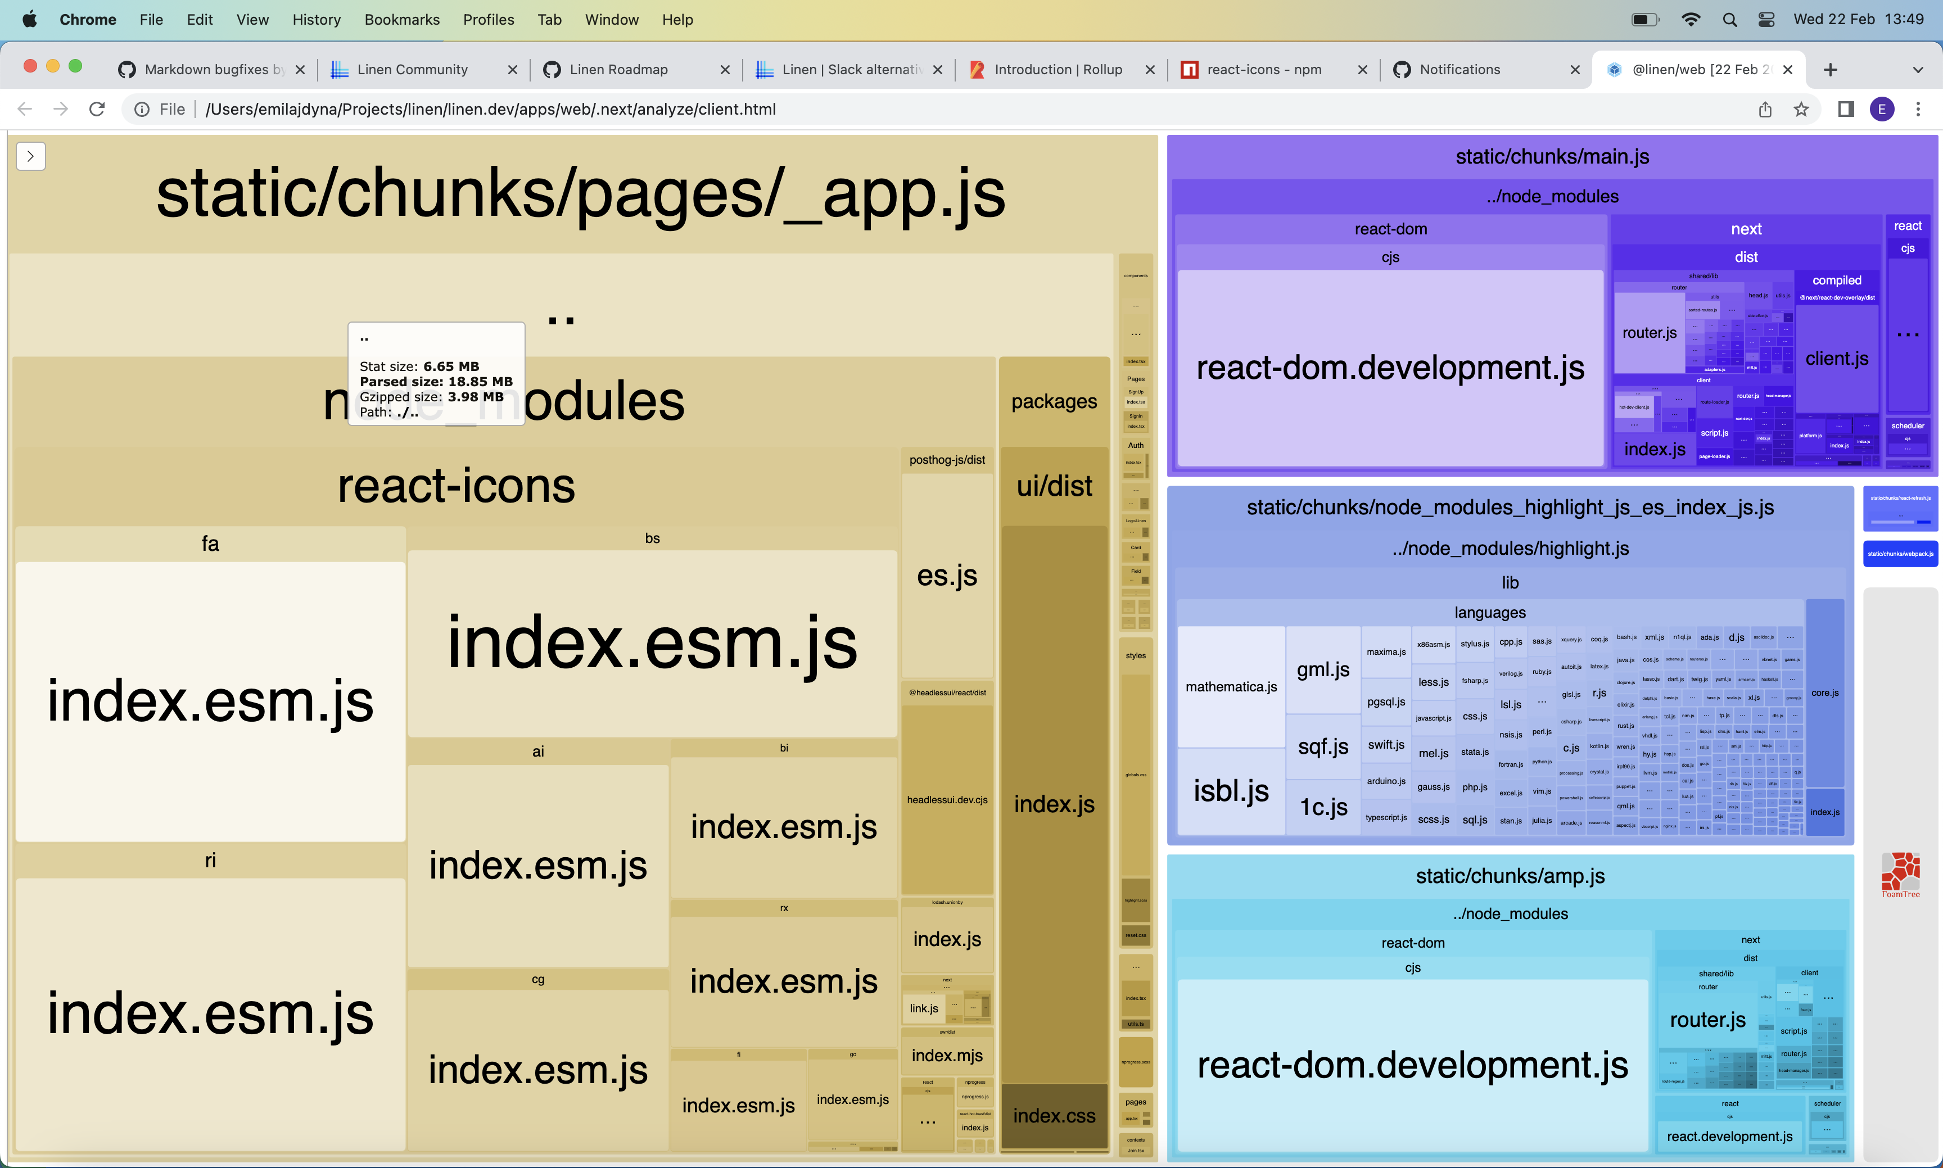
Task: Click the react-dom.development.js block in main.js
Action: click(x=1390, y=368)
